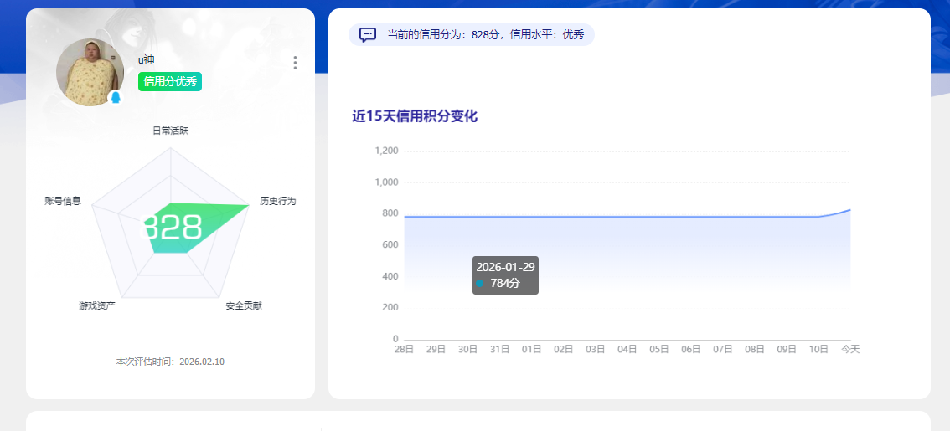Screen dimensions: 950x431
Task: Open the three-dot more options menu
Action: click(x=295, y=63)
